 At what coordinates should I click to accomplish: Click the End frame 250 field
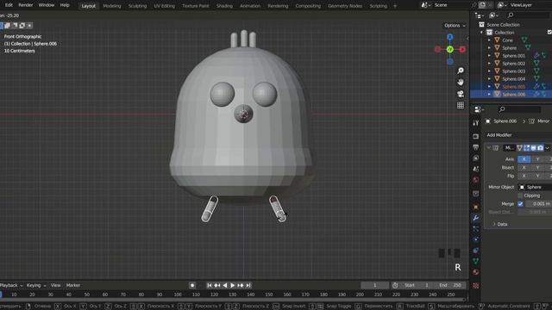click(x=450, y=285)
